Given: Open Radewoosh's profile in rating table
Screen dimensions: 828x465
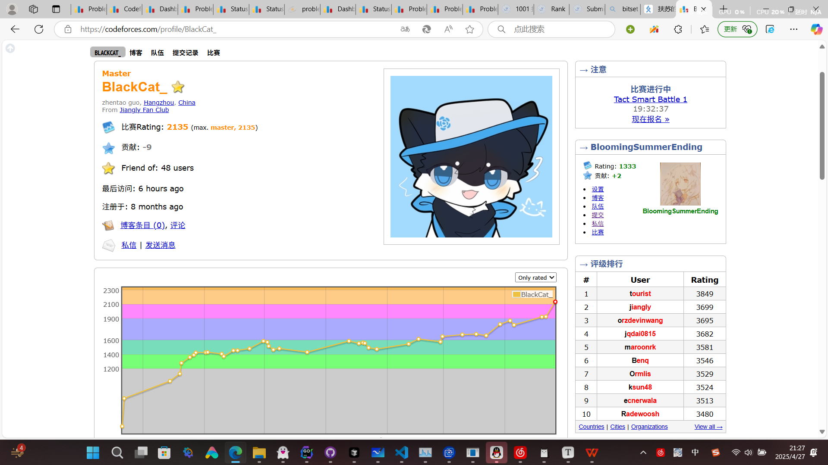Looking at the screenshot, I should pos(640,414).
